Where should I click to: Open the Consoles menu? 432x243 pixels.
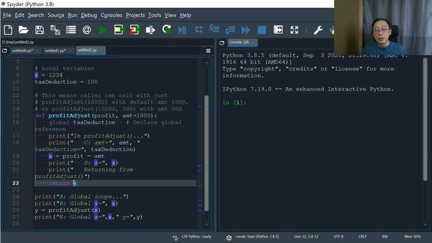pyautogui.click(x=111, y=15)
